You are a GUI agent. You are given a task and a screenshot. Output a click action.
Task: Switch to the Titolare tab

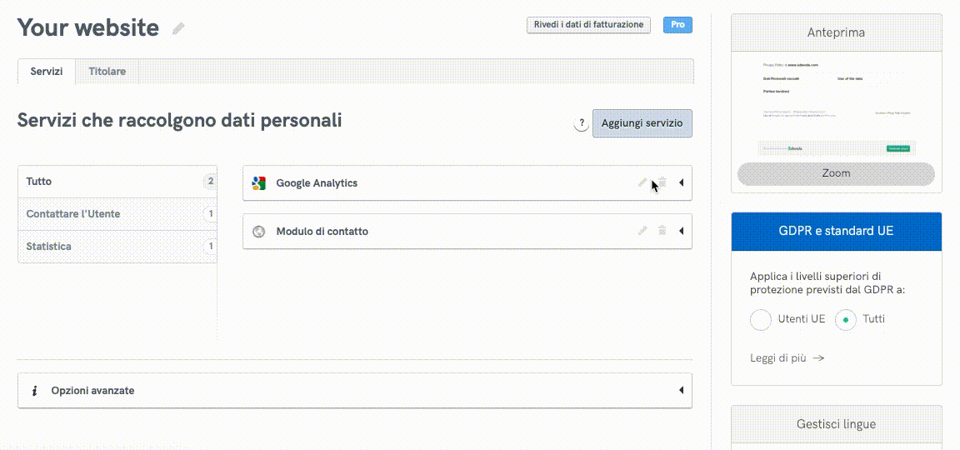pyautogui.click(x=107, y=72)
